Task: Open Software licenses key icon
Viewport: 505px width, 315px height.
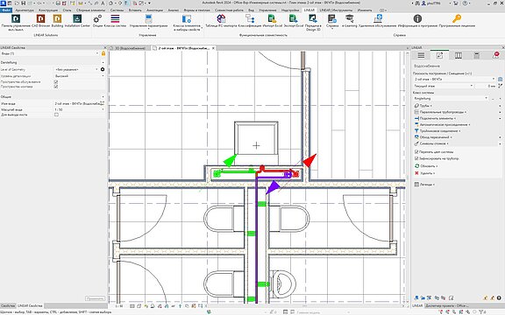Action: pos(457,19)
